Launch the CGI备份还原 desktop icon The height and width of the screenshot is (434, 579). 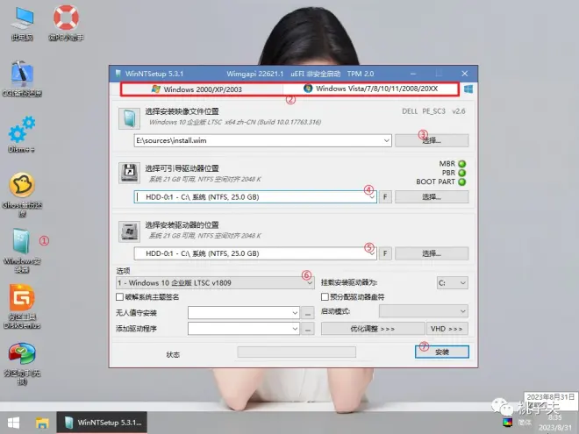tap(22, 79)
